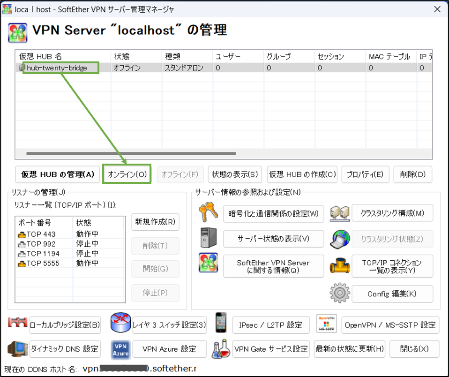Click the server tower icon beside サーバー状態の表示
The height and width of the screenshot is (377, 449).
point(208,238)
